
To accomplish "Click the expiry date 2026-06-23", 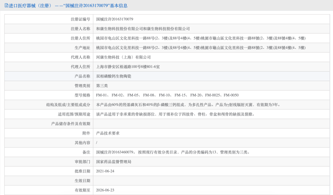I will tap(105, 190).
